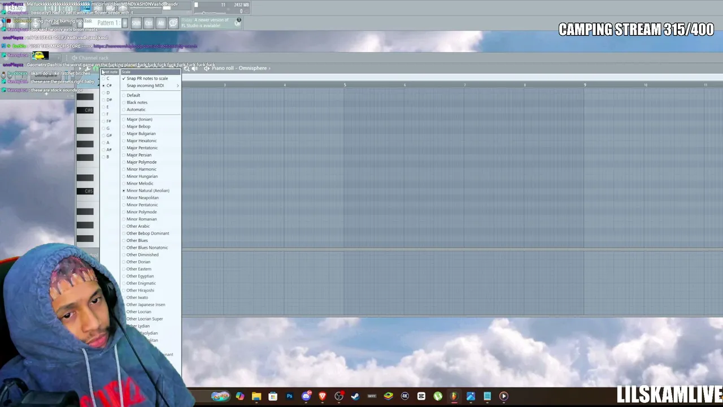The height and width of the screenshot is (407, 723).
Task: Open OBS Studio from the taskbar
Action: (x=339, y=396)
